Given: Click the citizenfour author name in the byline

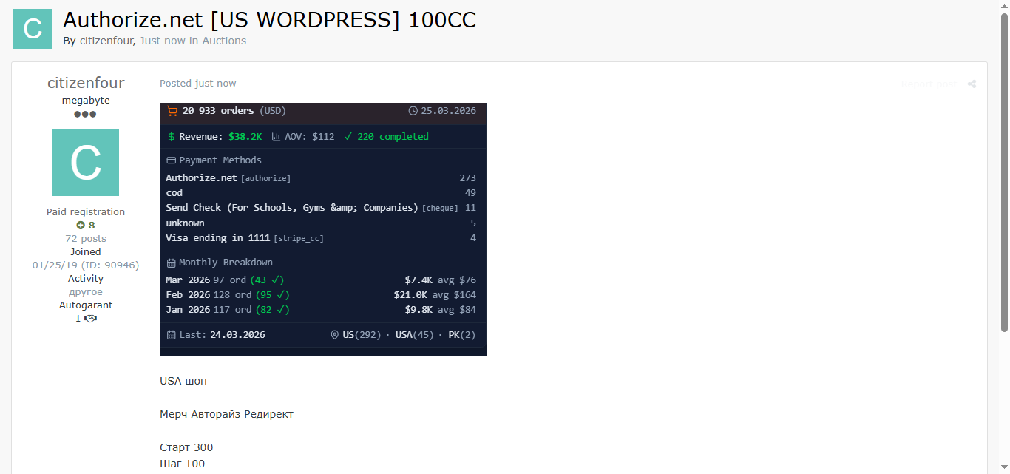Looking at the screenshot, I should (x=106, y=41).
